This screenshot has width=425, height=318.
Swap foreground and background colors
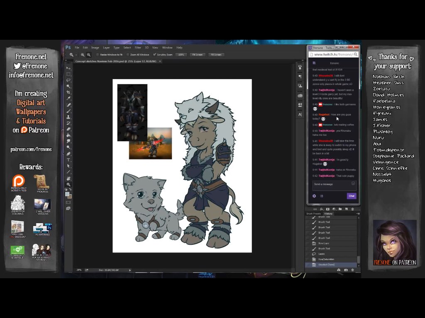[x=71, y=190]
